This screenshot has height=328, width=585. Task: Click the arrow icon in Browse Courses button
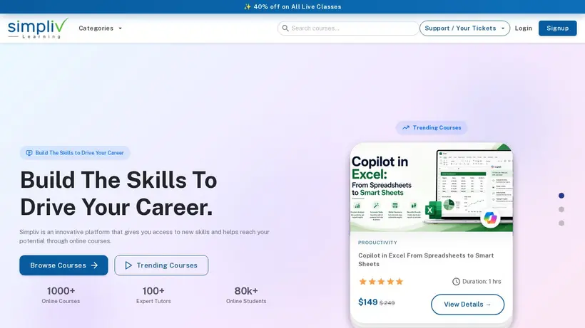(94, 265)
